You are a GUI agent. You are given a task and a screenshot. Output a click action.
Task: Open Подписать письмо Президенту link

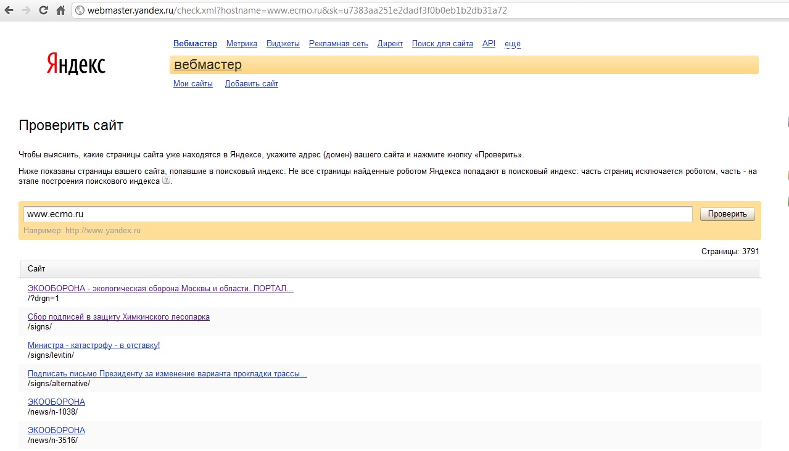tap(167, 373)
